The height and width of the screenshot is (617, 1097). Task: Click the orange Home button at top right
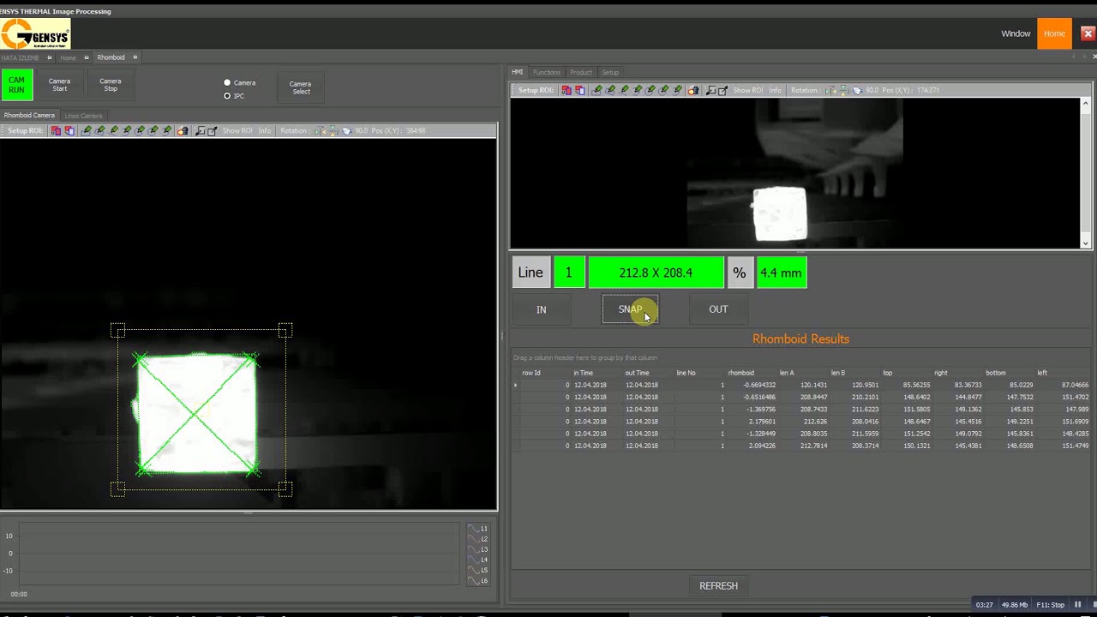pyautogui.click(x=1054, y=34)
